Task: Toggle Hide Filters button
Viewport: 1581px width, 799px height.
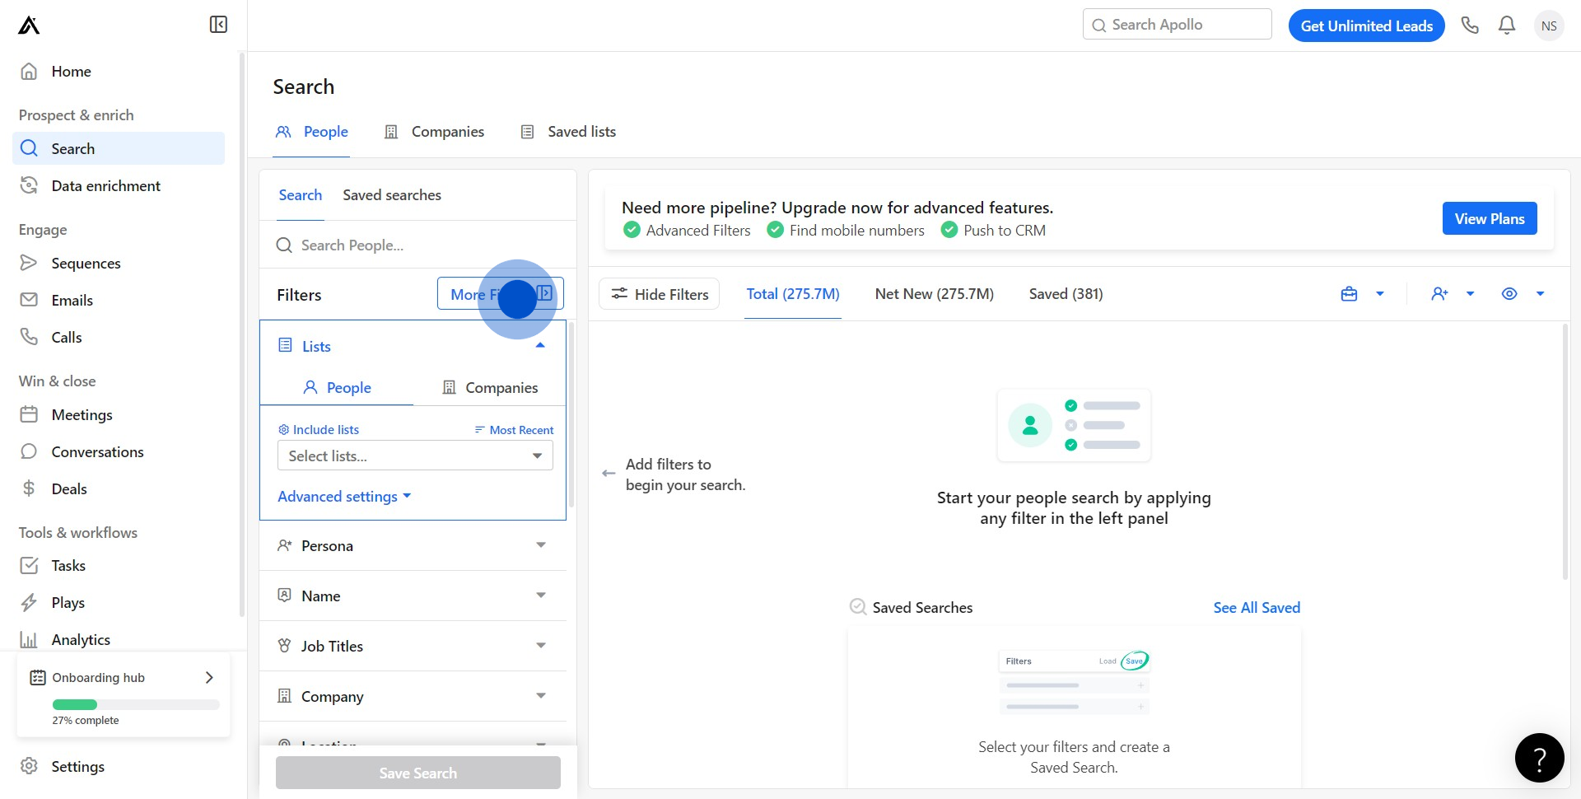Action: tap(659, 294)
